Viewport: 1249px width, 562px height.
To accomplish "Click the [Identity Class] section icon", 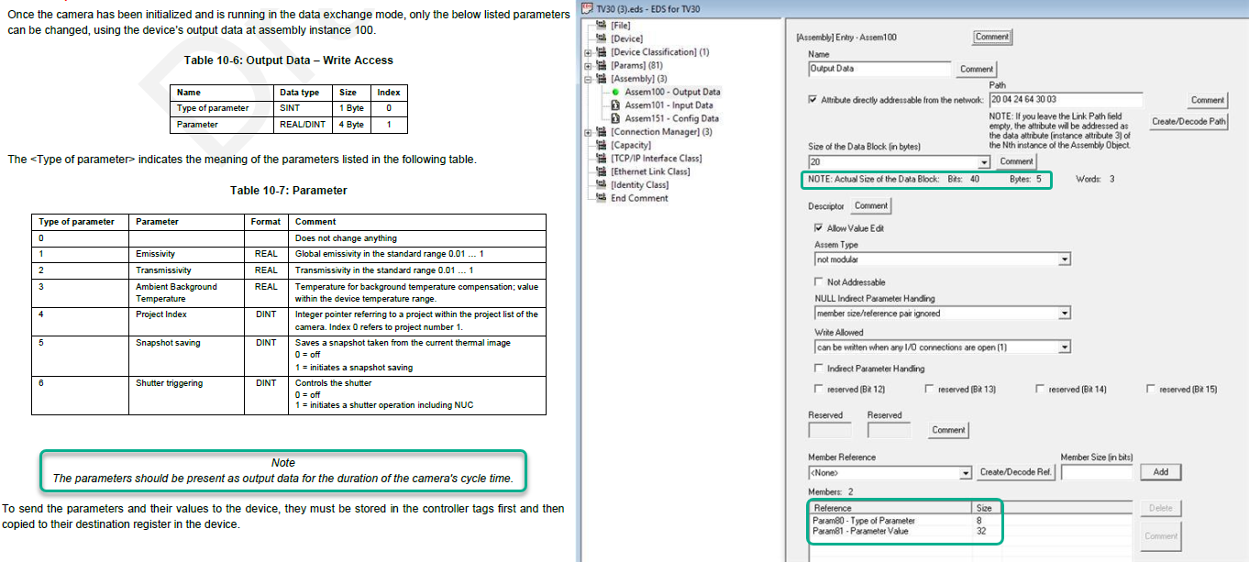I will (602, 185).
